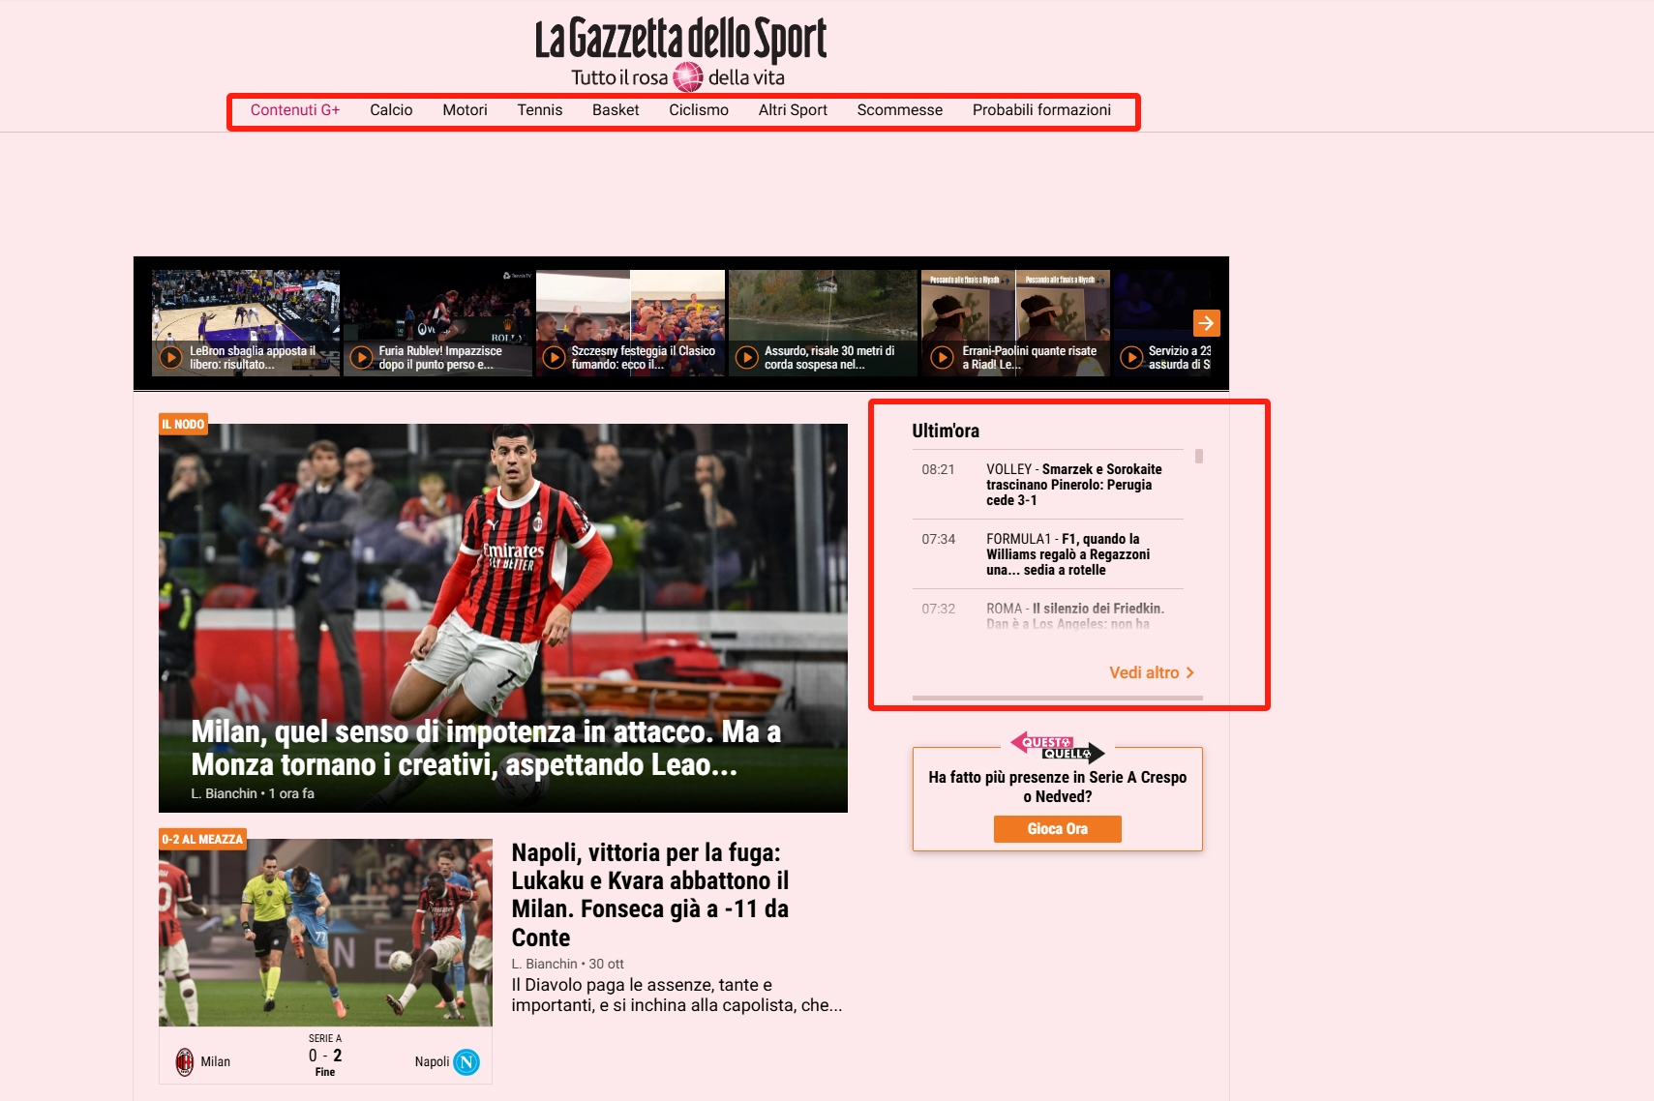Play the Errani-Paolini quante risate video
Screen dimensions: 1654x1101
point(942,357)
